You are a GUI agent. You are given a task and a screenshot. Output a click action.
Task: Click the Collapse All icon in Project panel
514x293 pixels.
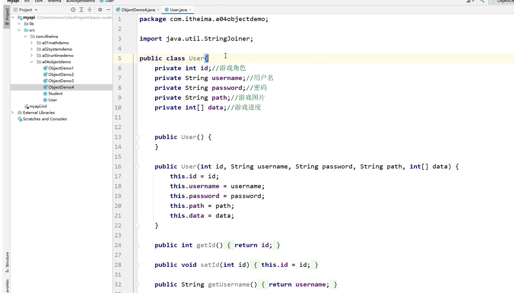pyautogui.click(x=90, y=10)
